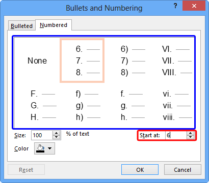The image size is (209, 183).
Task: Switch to the Bulleted tab
Action: click(22, 26)
